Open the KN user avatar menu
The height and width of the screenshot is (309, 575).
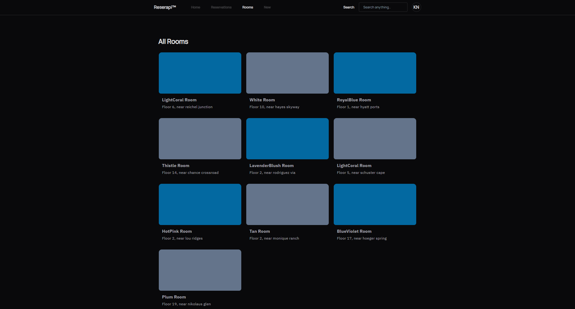[416, 7]
